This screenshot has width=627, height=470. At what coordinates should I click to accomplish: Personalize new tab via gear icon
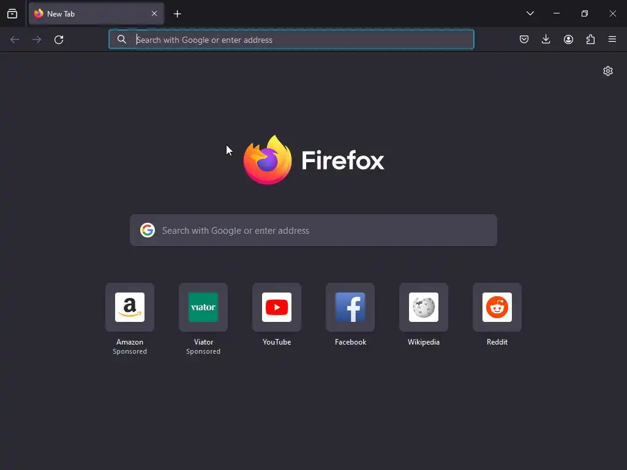[608, 71]
